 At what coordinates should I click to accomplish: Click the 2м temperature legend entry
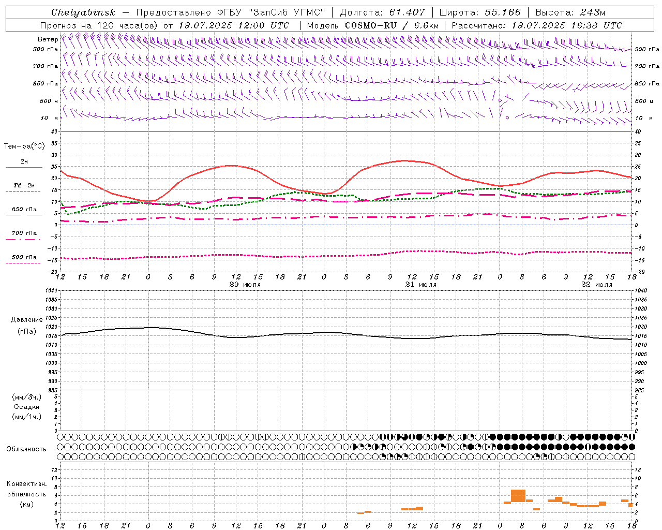pos(24,161)
